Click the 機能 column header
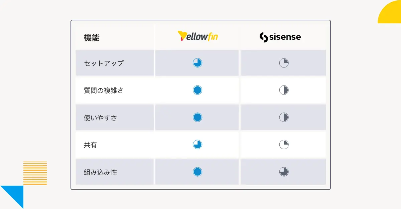401x209 pixels. (x=92, y=38)
